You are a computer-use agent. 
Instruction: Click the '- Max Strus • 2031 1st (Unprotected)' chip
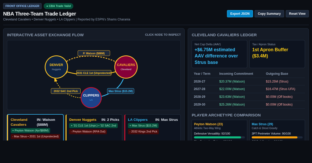(x=35, y=136)
